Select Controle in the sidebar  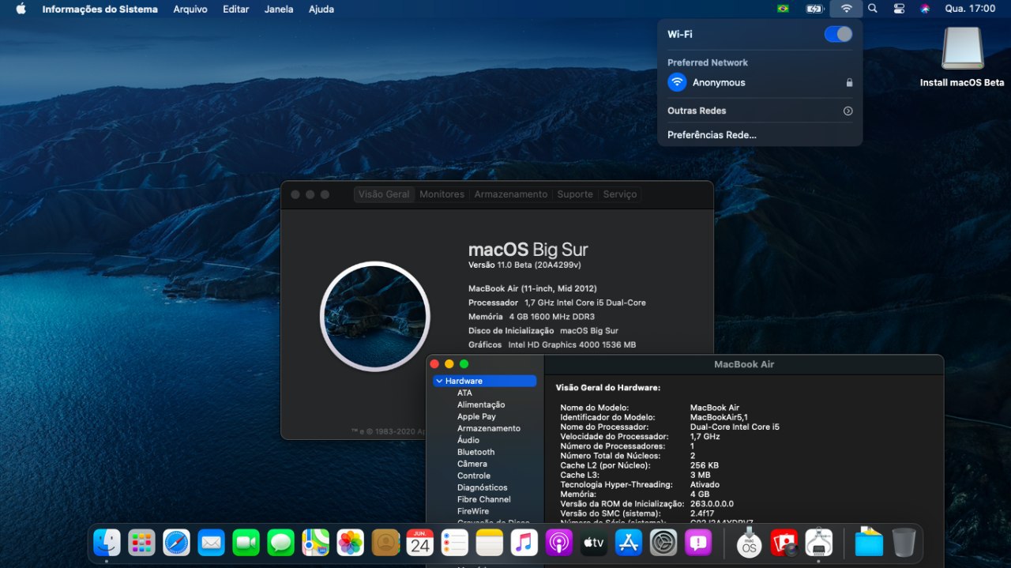474,476
